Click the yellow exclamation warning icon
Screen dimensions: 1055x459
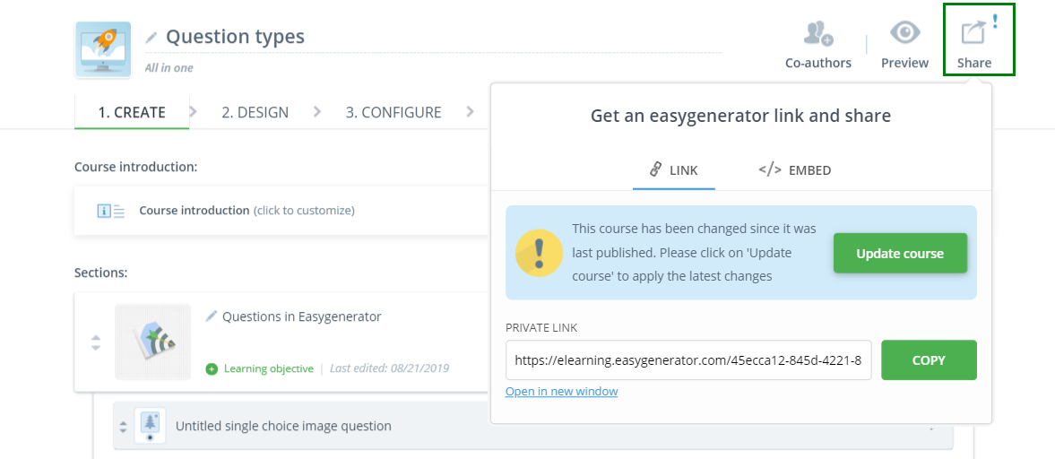(x=540, y=253)
